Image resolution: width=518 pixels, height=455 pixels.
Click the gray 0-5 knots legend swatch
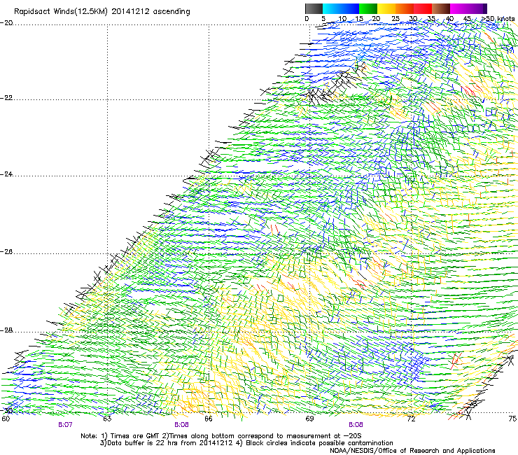click(x=314, y=8)
